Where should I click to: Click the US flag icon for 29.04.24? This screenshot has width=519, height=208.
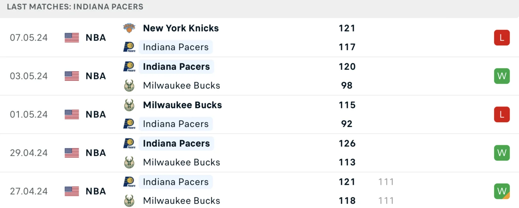72,153
